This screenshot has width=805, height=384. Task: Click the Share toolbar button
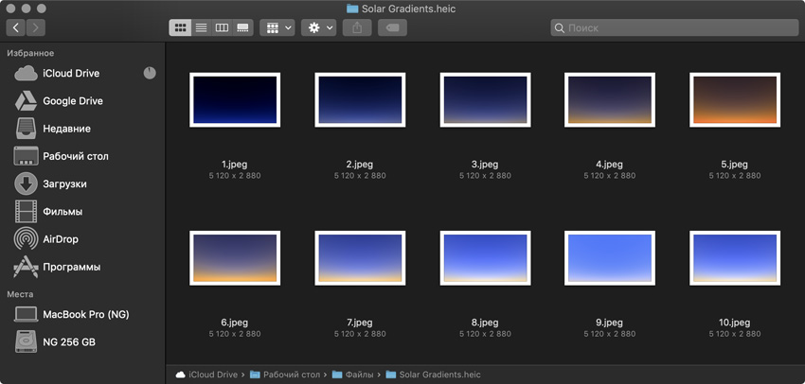357,28
